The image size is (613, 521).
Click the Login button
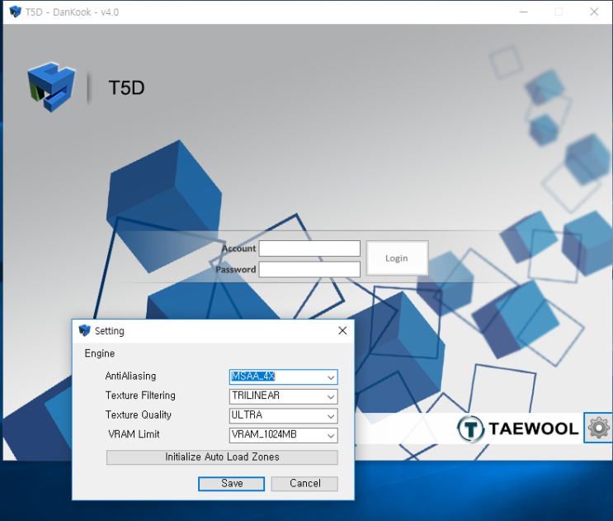pyautogui.click(x=397, y=258)
